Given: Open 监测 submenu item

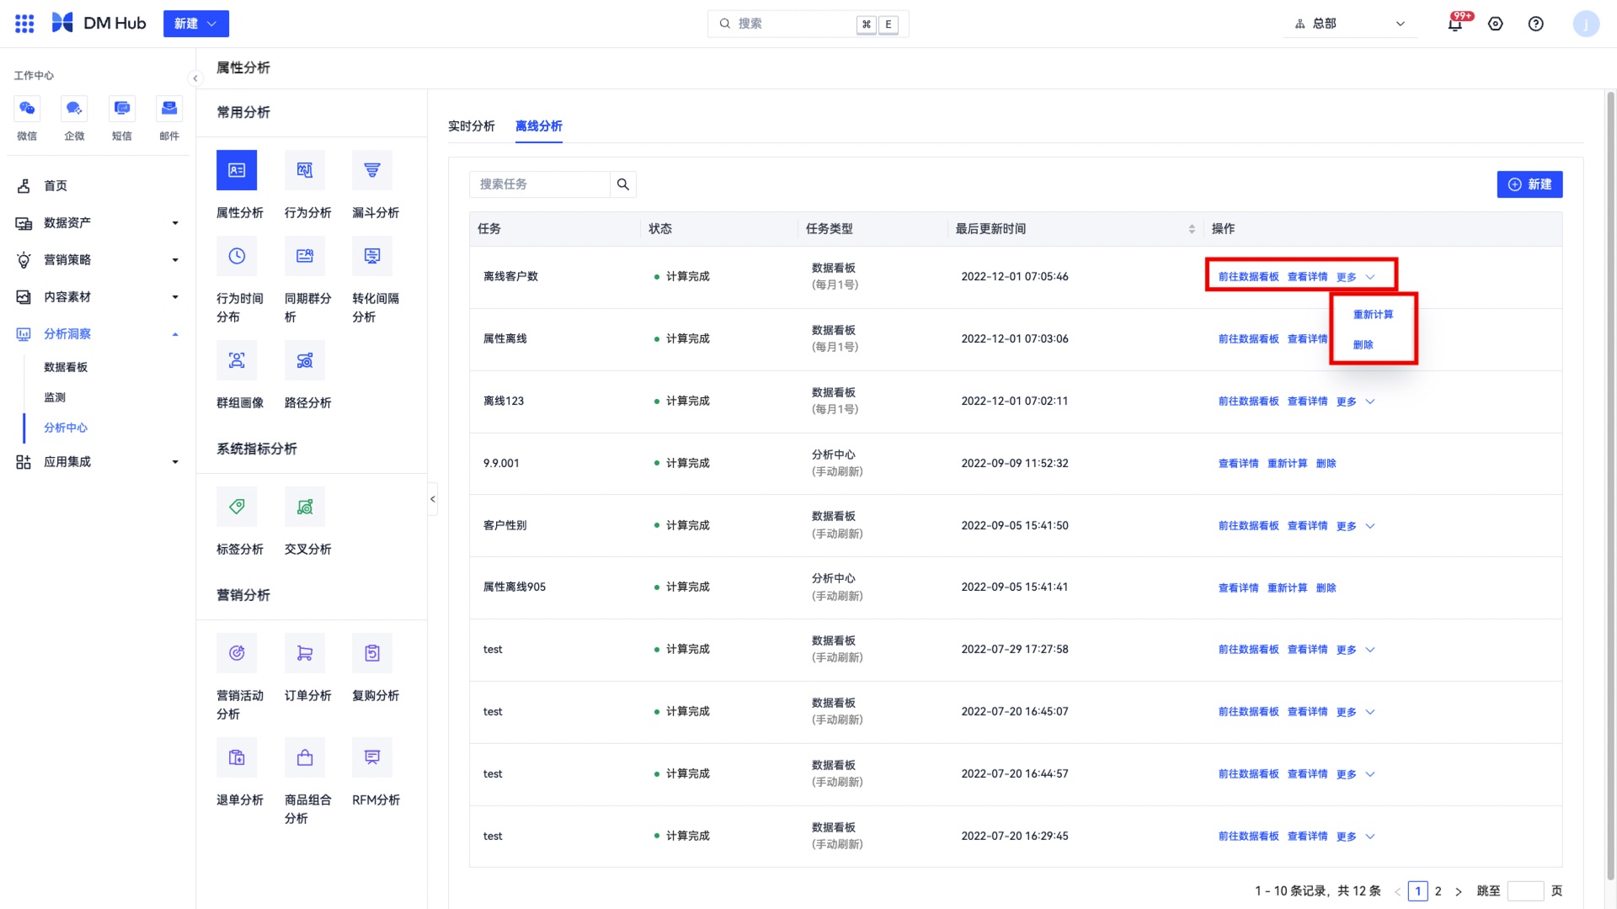Looking at the screenshot, I should tap(55, 398).
